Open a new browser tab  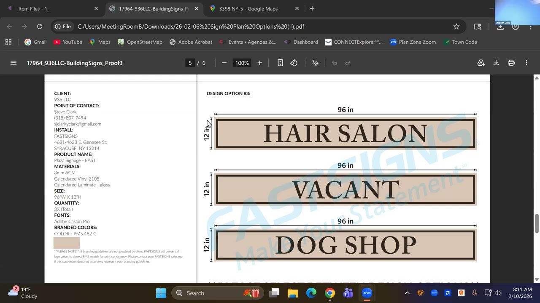312,8
